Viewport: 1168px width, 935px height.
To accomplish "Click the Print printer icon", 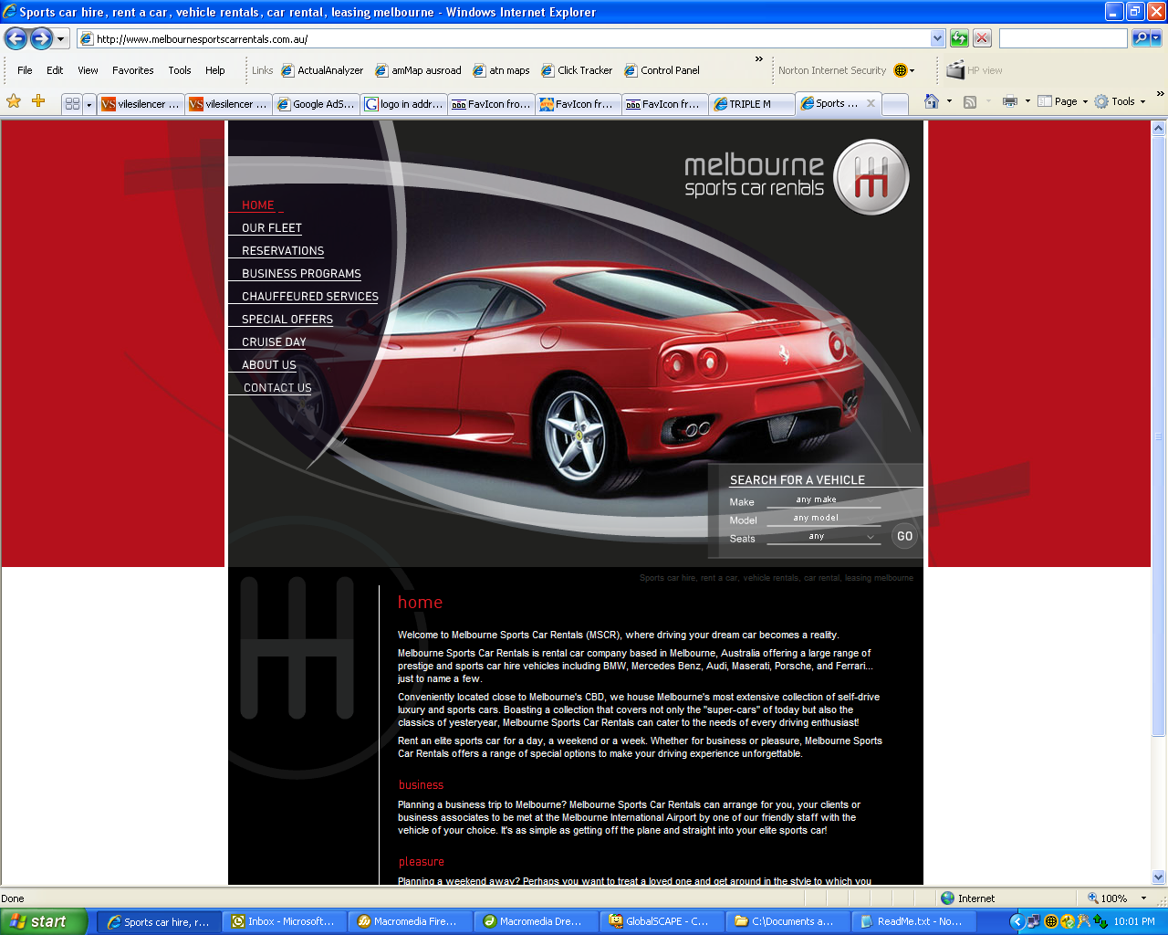I will (1009, 101).
